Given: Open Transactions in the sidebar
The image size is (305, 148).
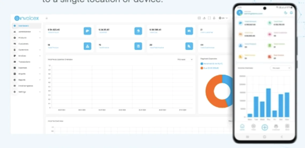Looking at the screenshot, I should pyautogui.click(x=27, y=62).
